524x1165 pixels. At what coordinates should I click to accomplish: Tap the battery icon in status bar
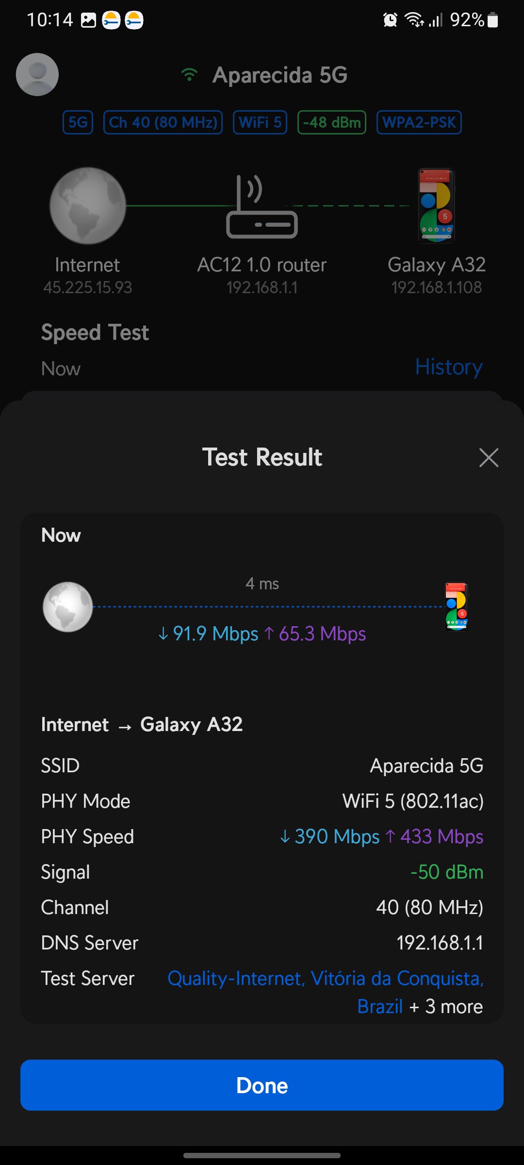[492, 20]
